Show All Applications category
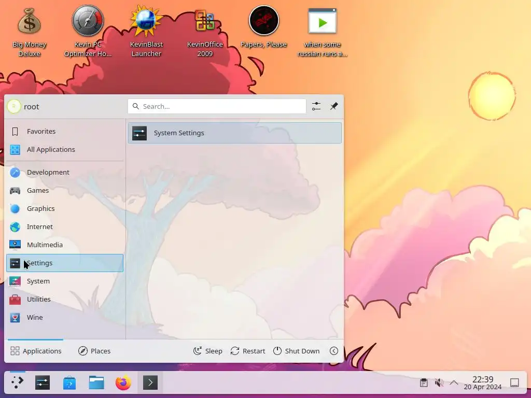The width and height of the screenshot is (531, 398). coord(65,150)
